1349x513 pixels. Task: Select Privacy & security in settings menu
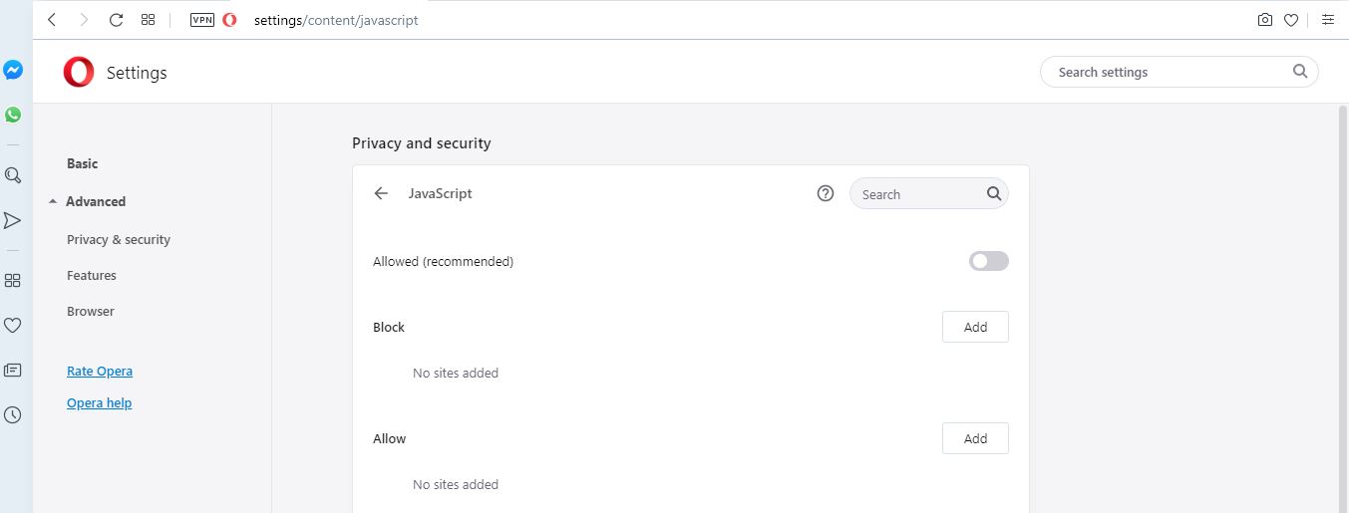(119, 239)
